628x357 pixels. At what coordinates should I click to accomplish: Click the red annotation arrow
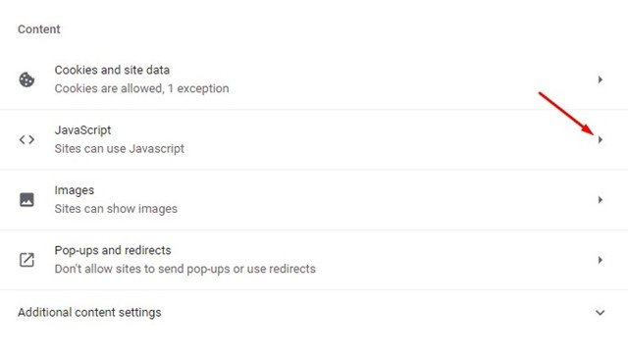point(566,114)
